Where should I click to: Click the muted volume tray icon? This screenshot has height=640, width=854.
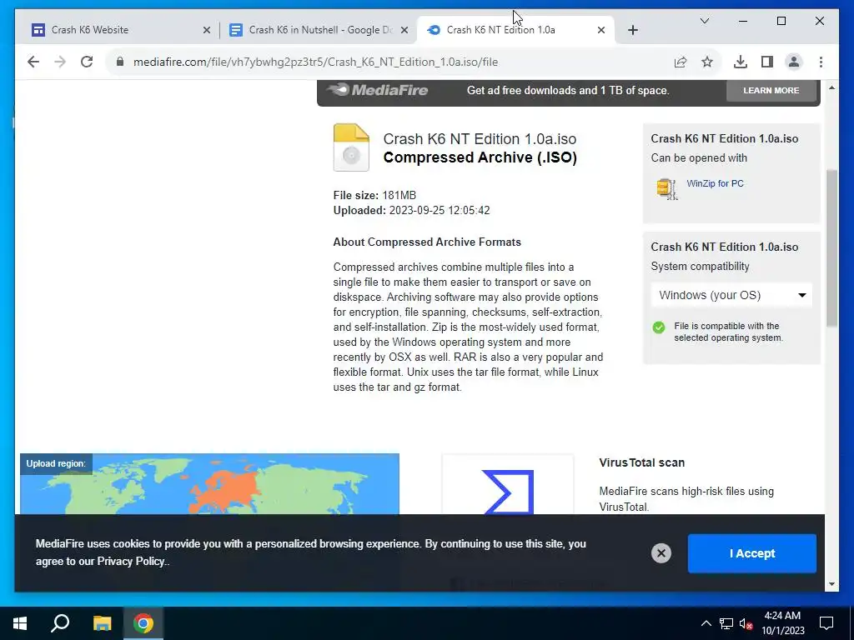click(746, 623)
